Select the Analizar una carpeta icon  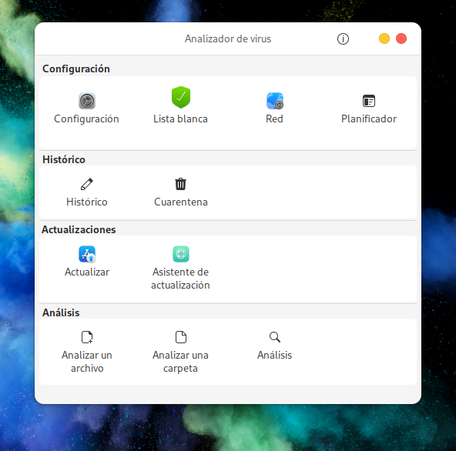click(180, 337)
